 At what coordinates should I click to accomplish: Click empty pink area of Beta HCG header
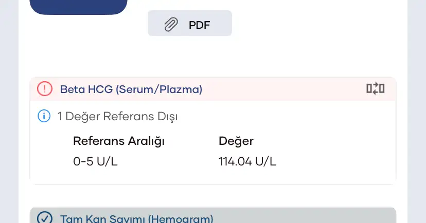point(283,89)
